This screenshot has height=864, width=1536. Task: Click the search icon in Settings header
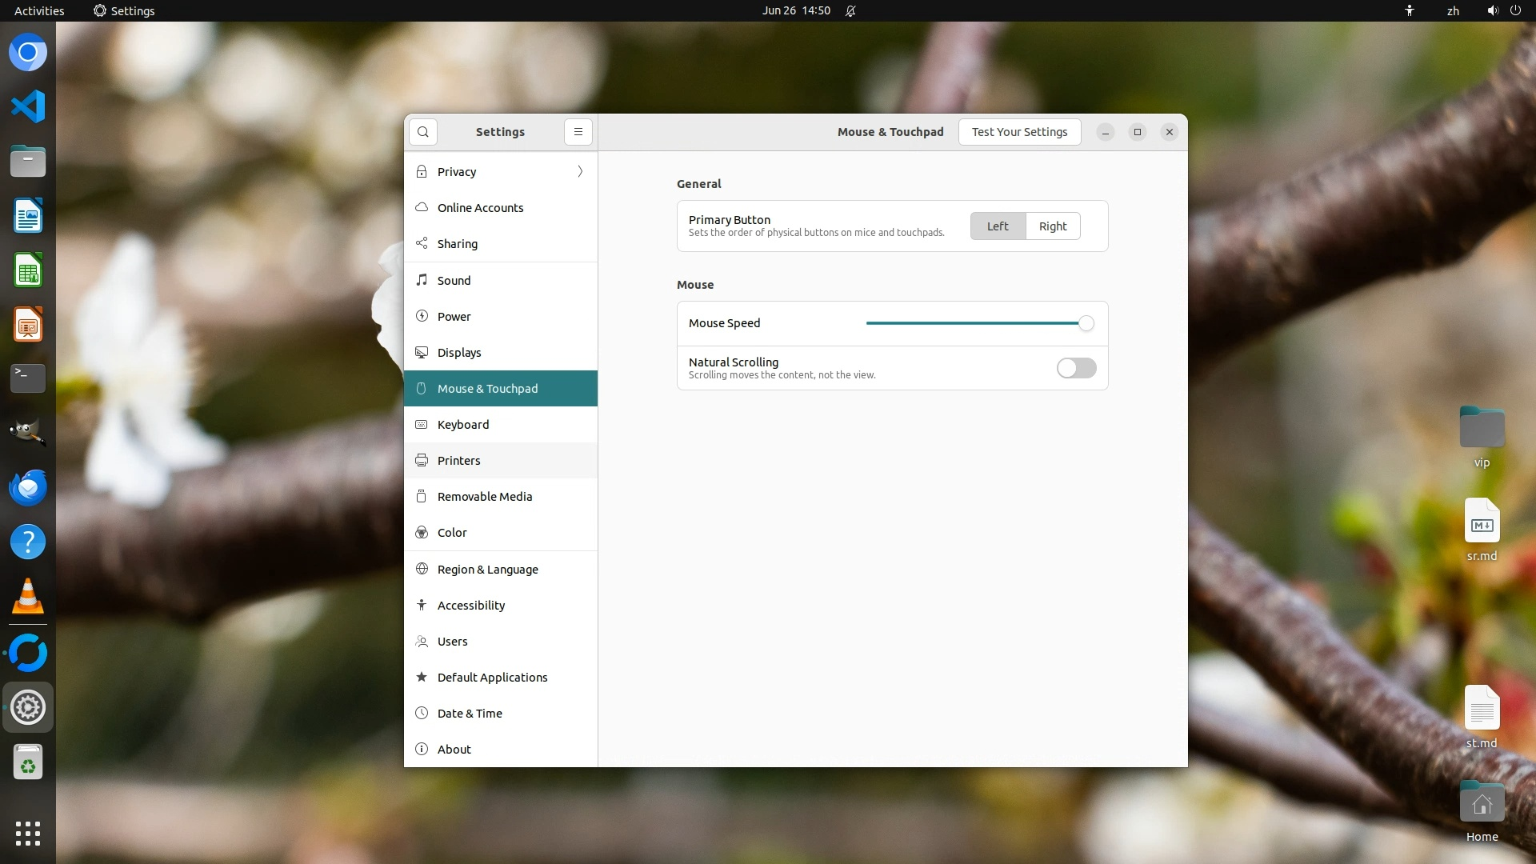[423, 132]
